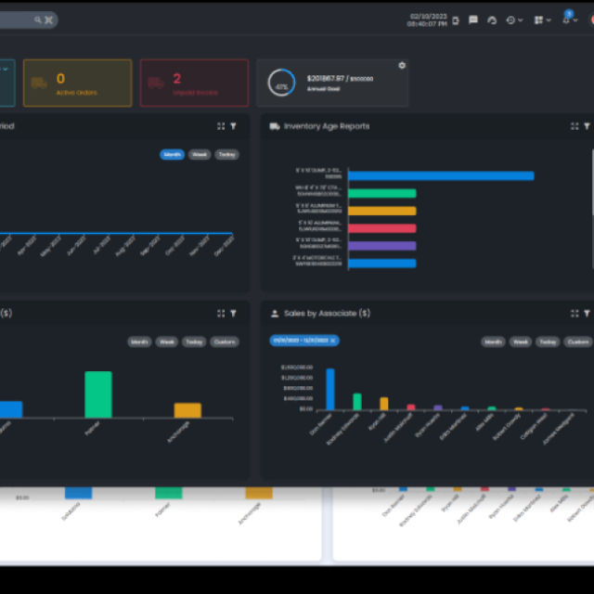The image size is (594, 594).
Task: Expand the history clock dropdown
Action: click(514, 20)
